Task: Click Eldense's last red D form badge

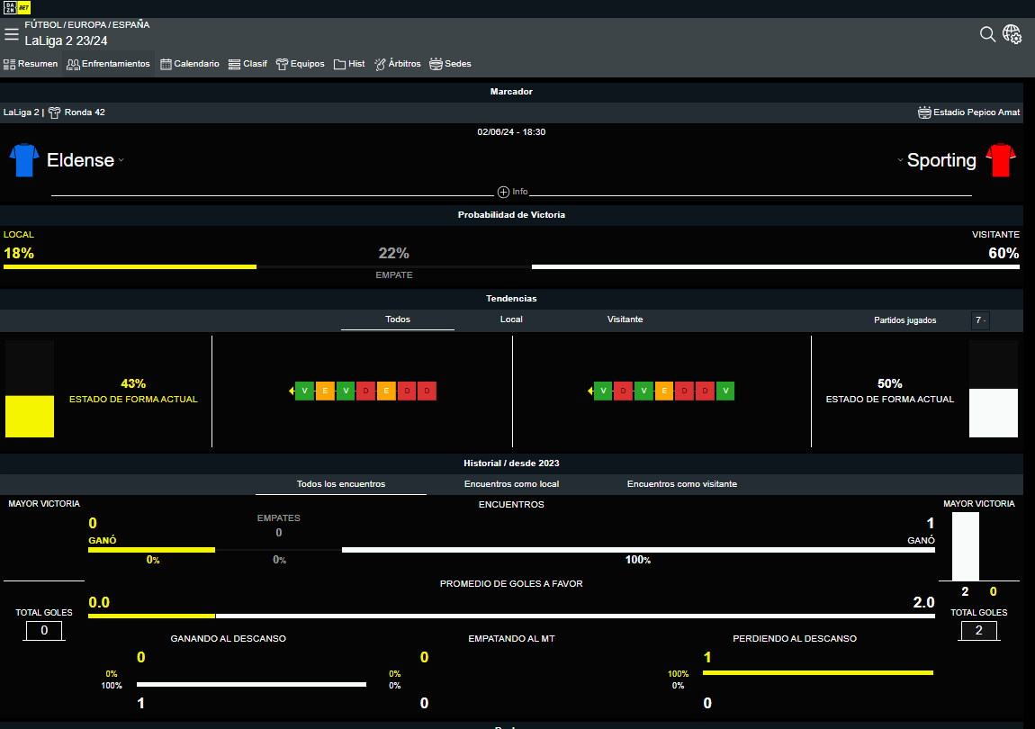Action: (427, 391)
